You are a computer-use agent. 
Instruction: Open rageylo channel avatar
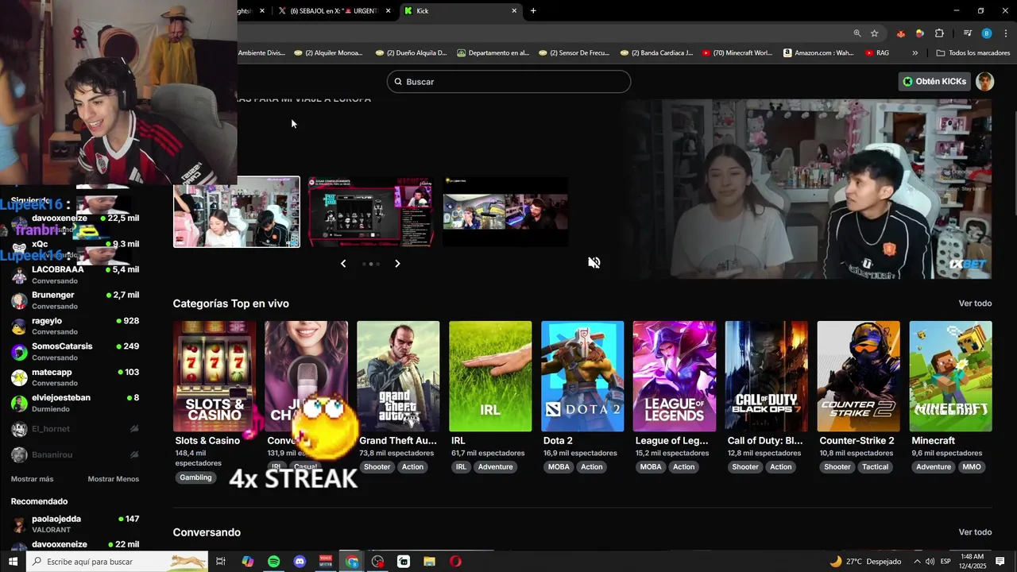tap(19, 327)
